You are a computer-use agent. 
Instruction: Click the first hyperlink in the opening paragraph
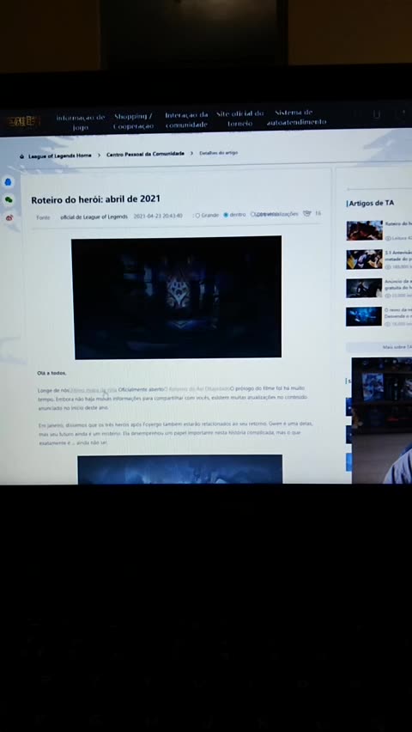point(94,389)
